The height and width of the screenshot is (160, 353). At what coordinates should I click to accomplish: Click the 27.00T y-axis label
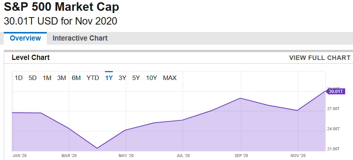(x=333, y=109)
